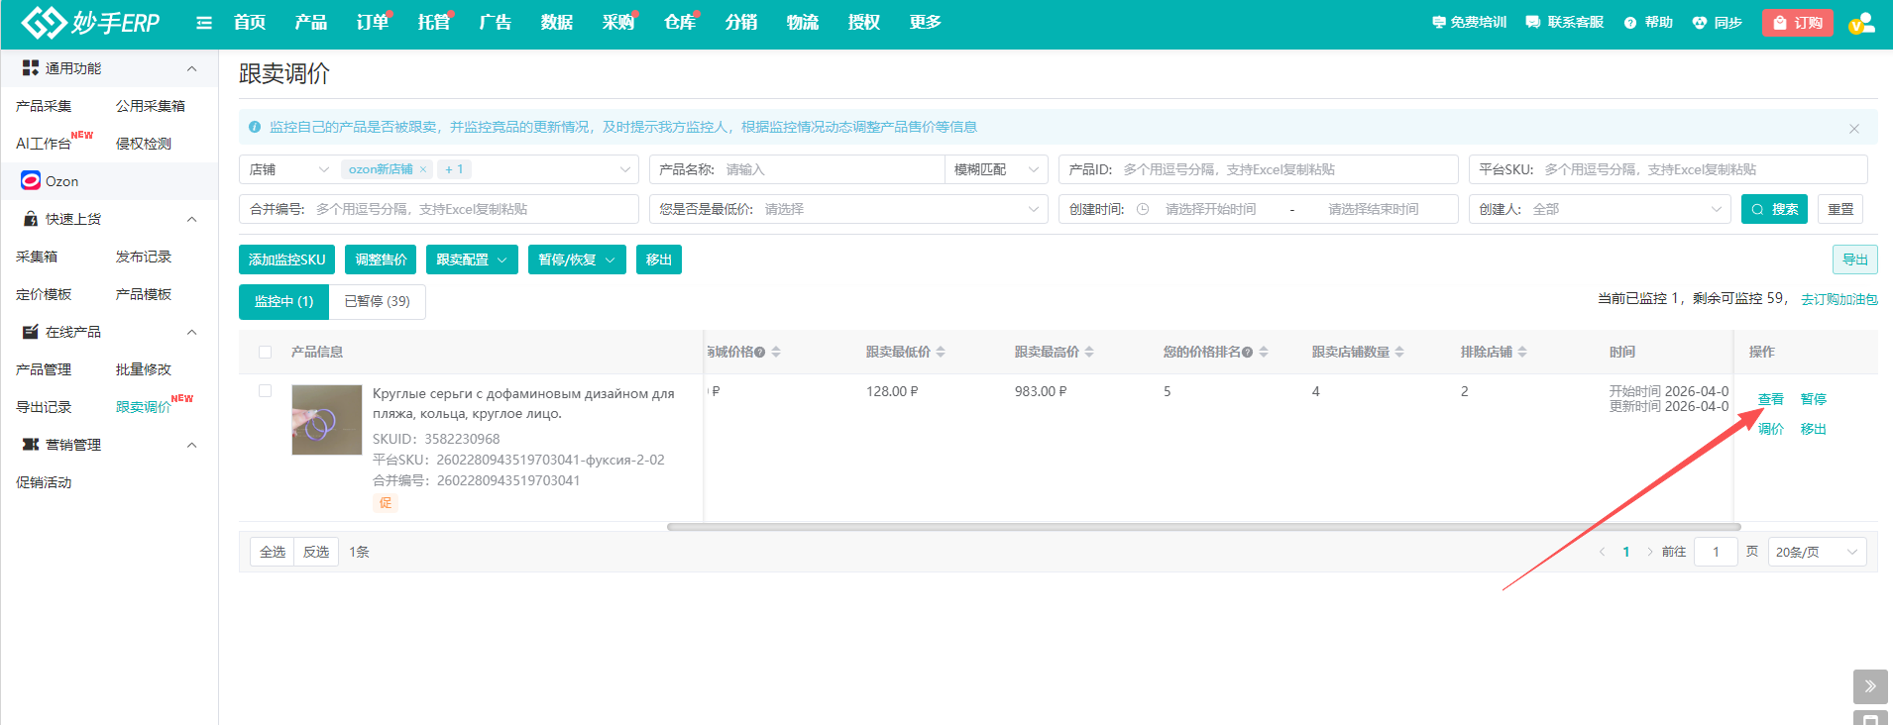Click the 搜索 search button
Screen dimensions: 1893x725
(1774, 209)
